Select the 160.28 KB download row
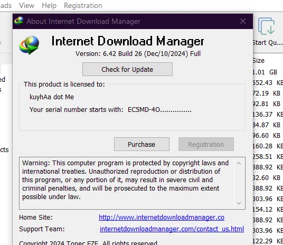Viewport: 283px width, 245px height. tap(268, 146)
